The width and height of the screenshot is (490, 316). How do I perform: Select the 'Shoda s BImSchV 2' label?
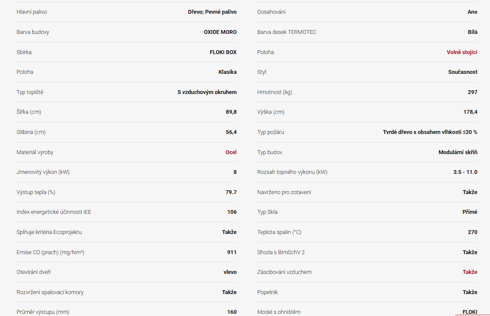coord(281,252)
